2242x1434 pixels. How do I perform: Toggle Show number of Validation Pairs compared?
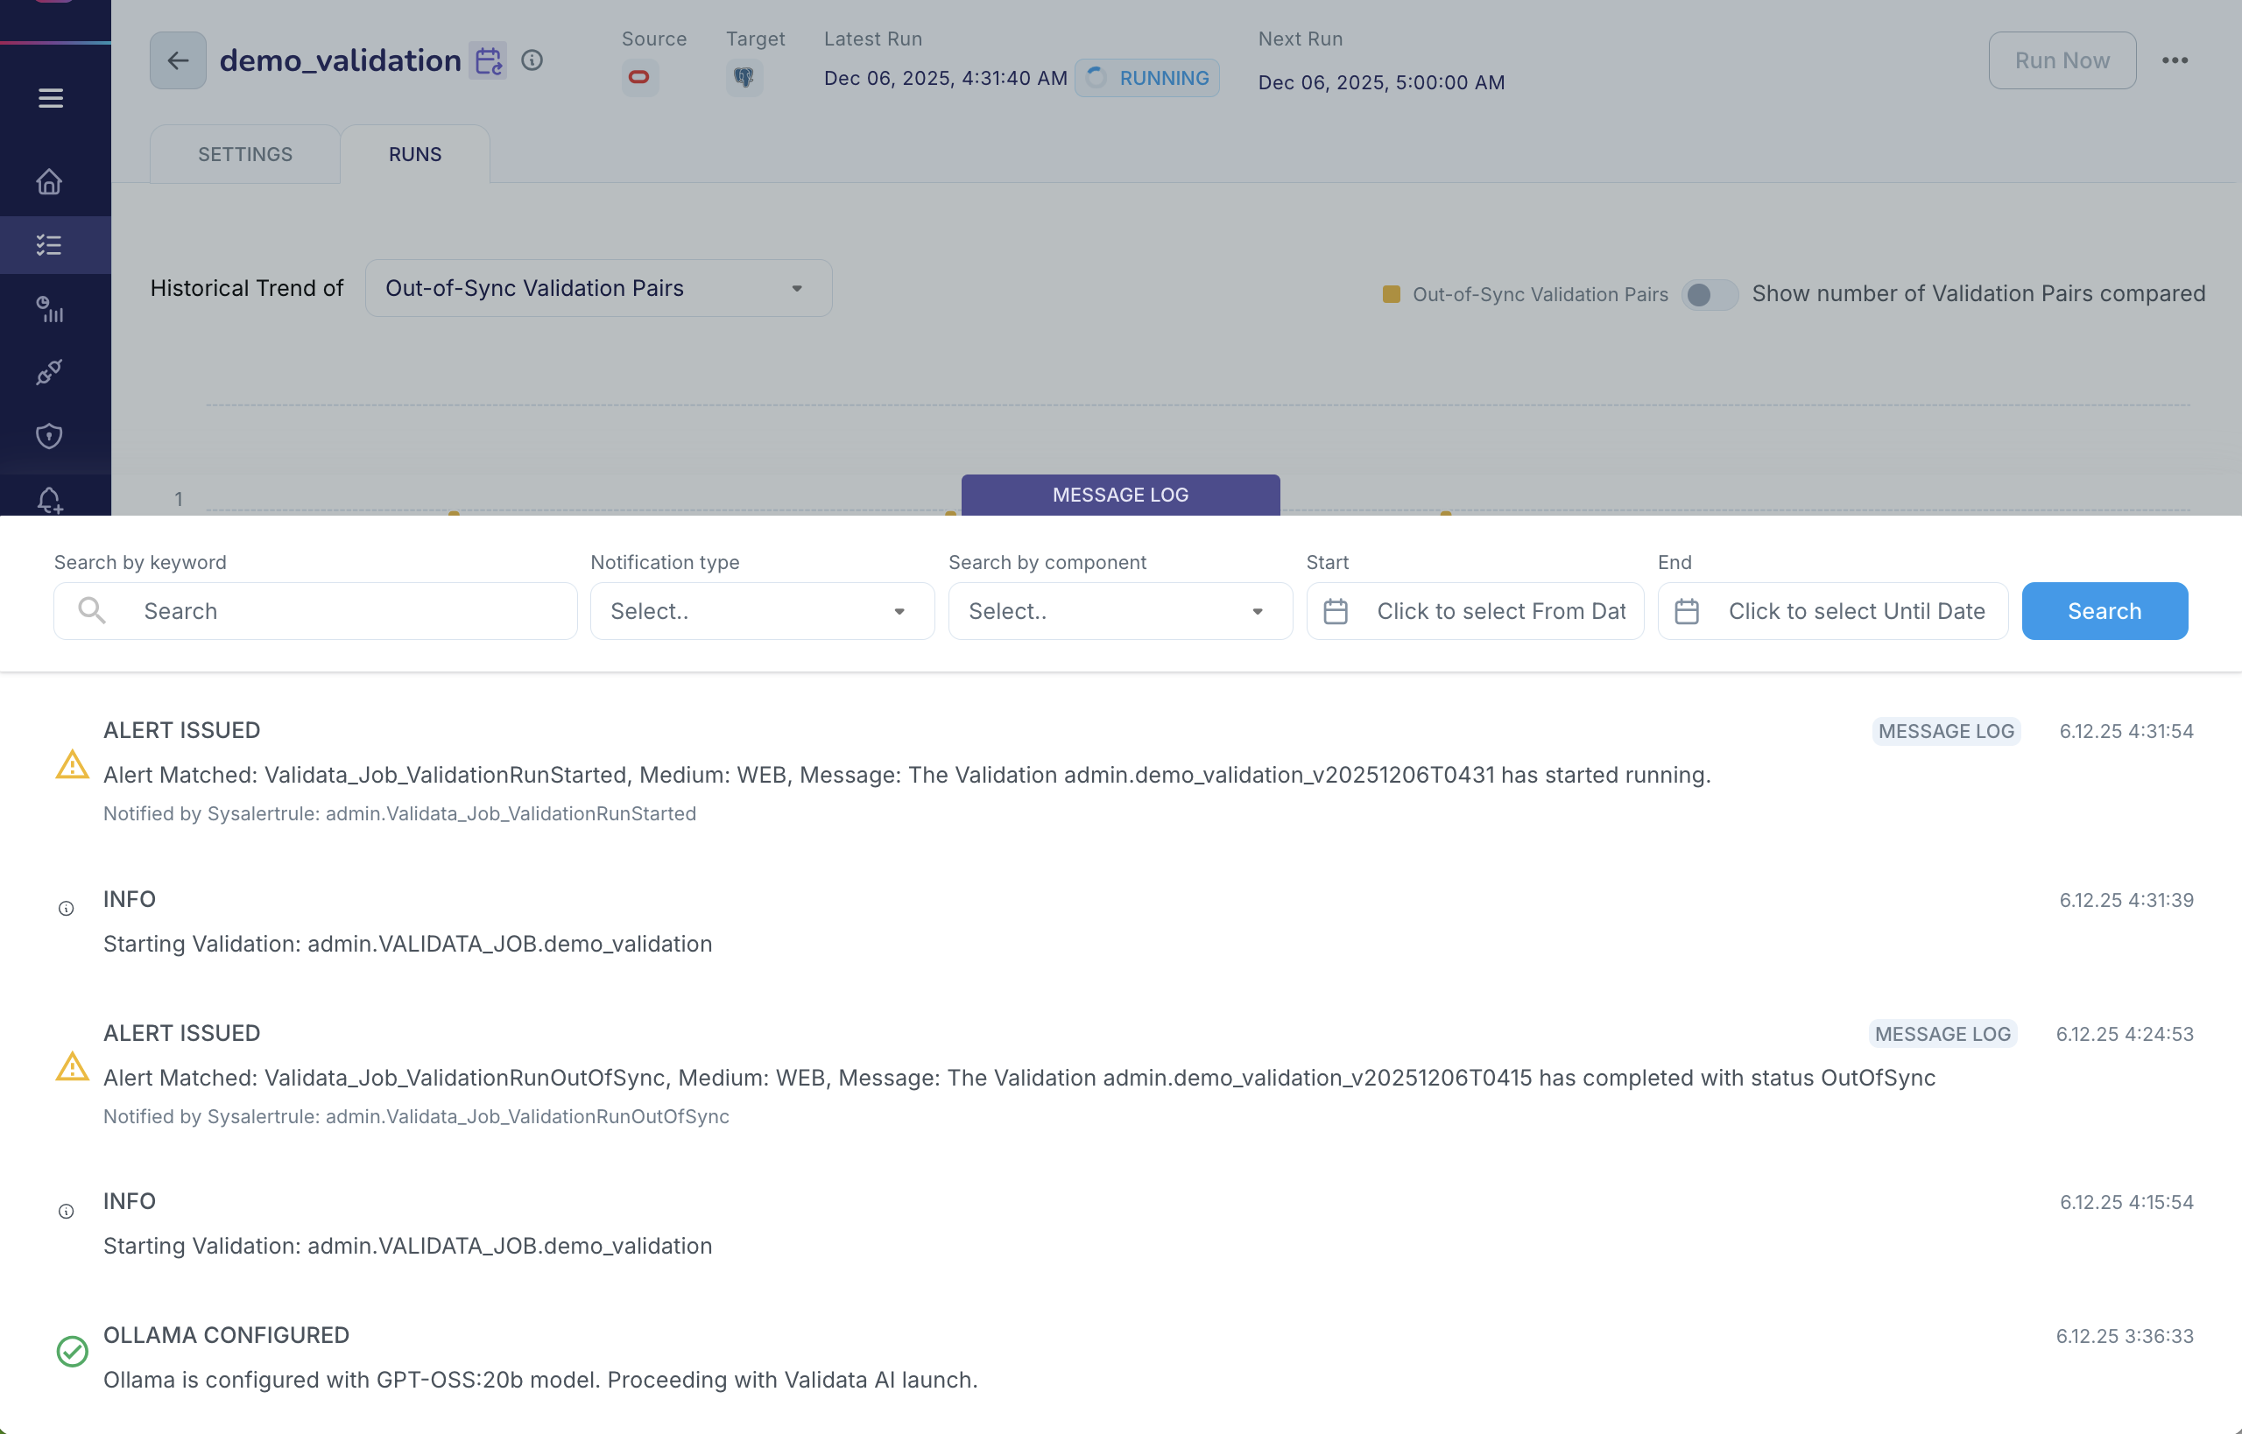point(1710,294)
